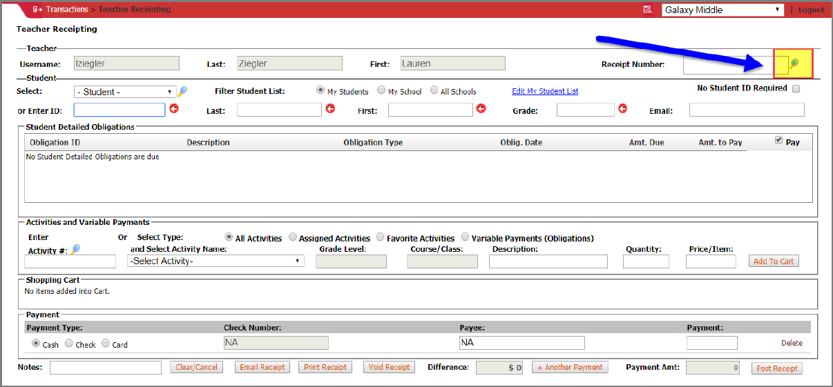Click red arrow icon beside Last name field
This screenshot has width=833, height=387.
tap(330, 108)
